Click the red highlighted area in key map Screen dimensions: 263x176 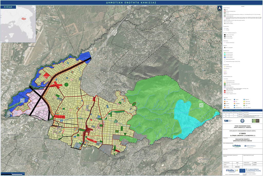[24, 18]
